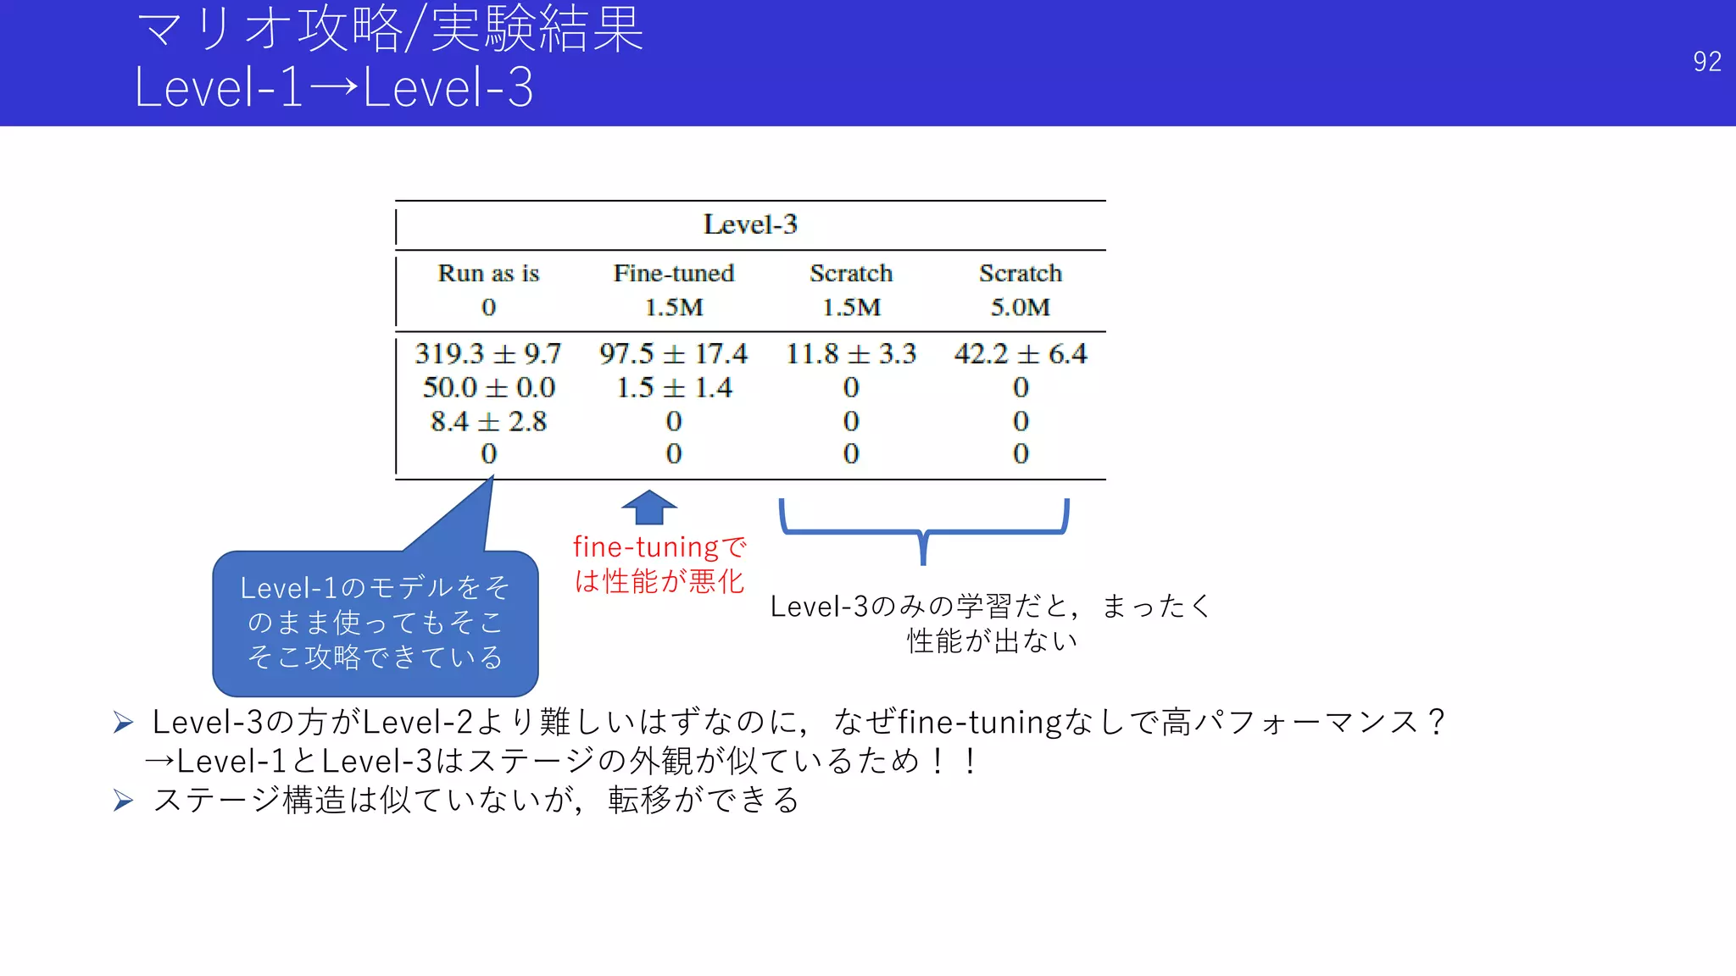Click the arrow bullet before Level-3の方がLevel-2より
The width and height of the screenshot is (1736, 976).
(124, 723)
